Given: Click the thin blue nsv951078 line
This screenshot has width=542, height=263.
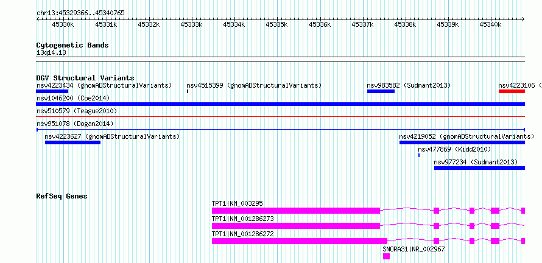Looking at the screenshot, I should (281, 129).
